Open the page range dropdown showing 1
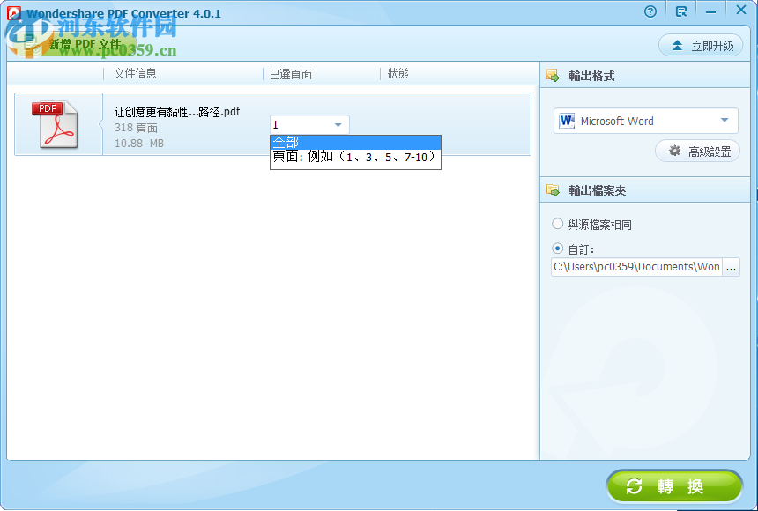 [337, 124]
